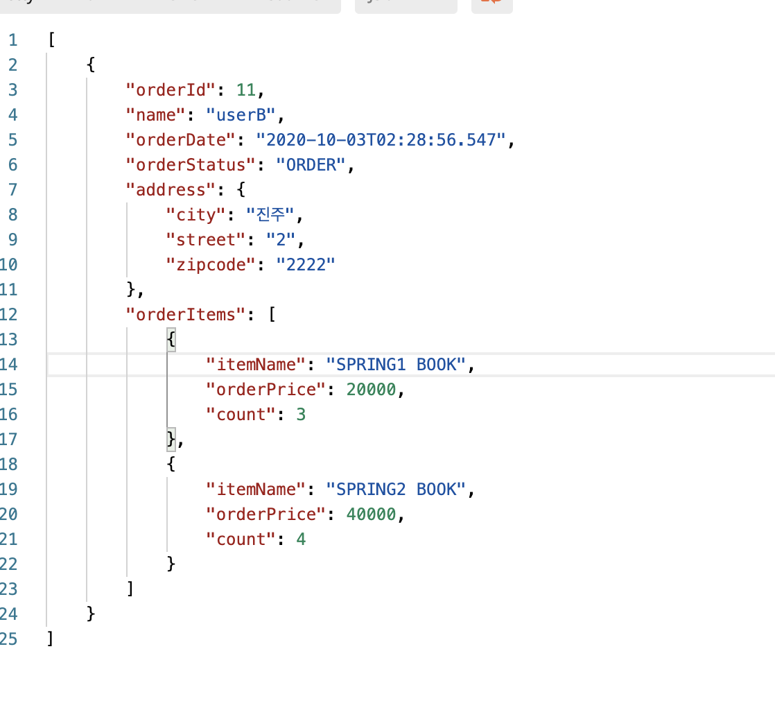Click the "street" key

(206, 240)
